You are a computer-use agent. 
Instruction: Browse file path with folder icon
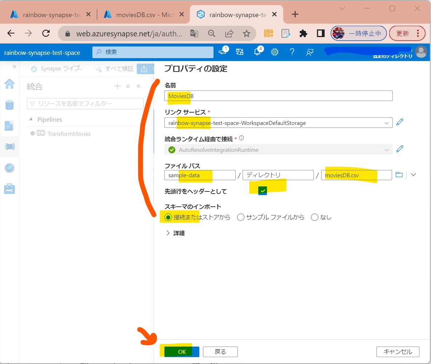399,175
